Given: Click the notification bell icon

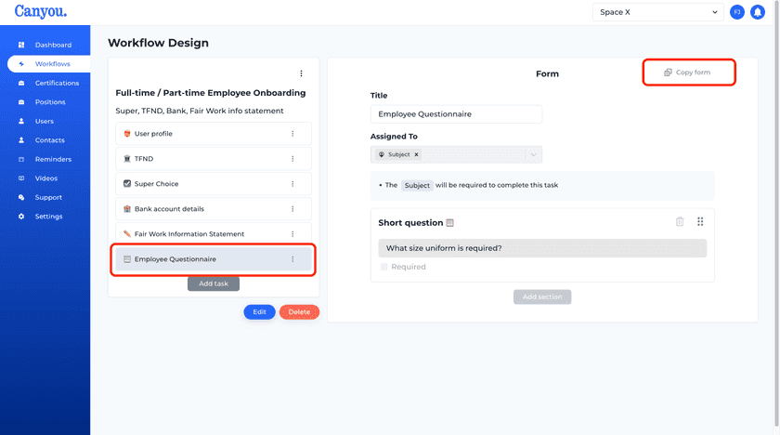Looking at the screenshot, I should coord(757,12).
